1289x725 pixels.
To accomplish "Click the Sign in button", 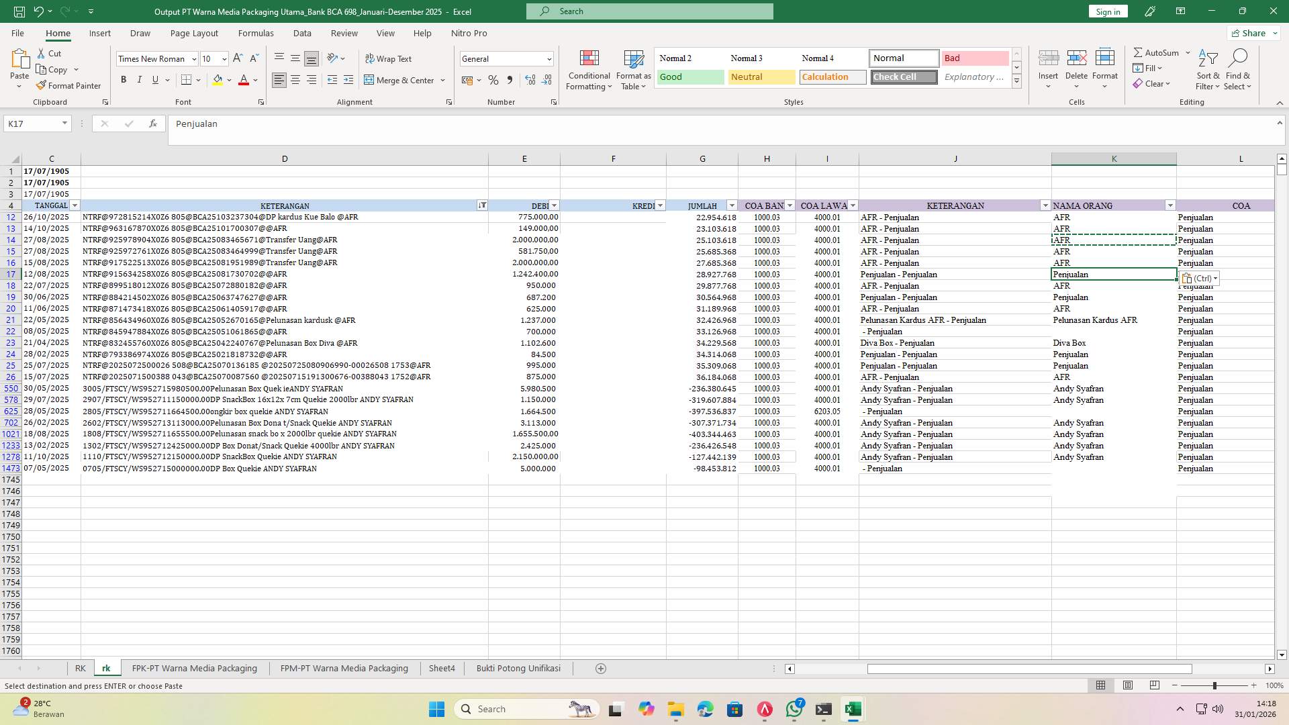I will pyautogui.click(x=1108, y=11).
